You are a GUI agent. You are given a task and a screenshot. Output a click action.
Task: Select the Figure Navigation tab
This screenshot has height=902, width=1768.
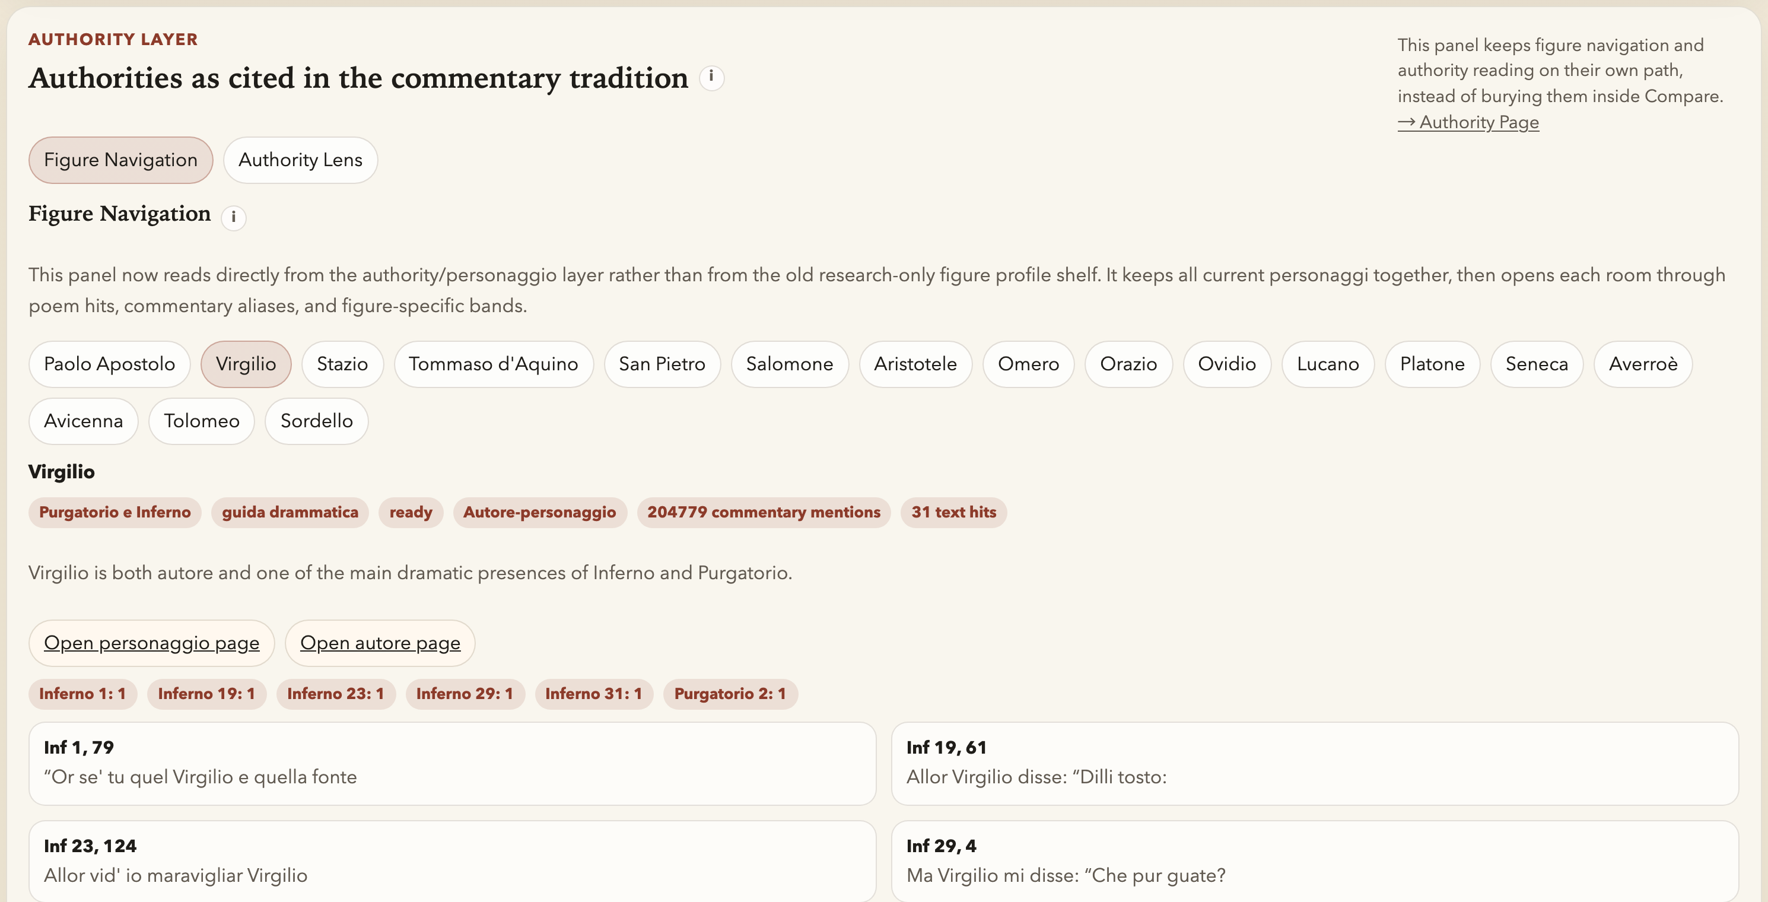121,160
